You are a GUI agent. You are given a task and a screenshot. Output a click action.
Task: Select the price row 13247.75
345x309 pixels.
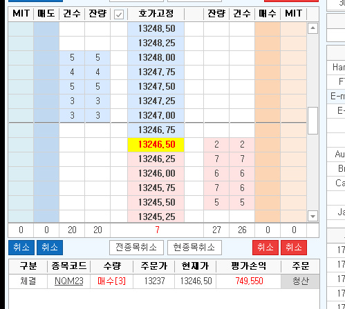(x=156, y=72)
